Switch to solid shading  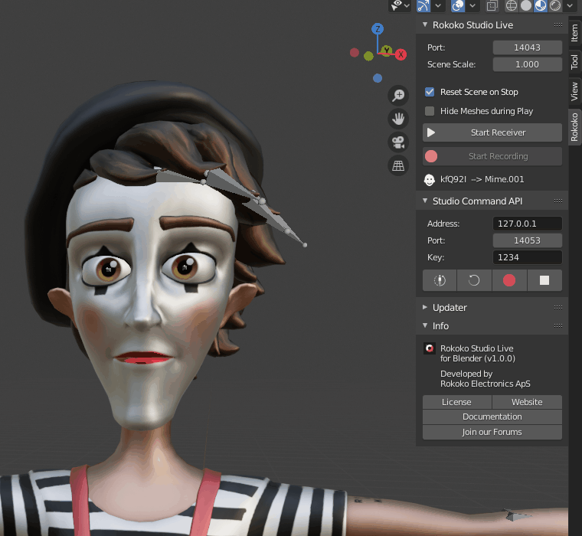click(526, 5)
